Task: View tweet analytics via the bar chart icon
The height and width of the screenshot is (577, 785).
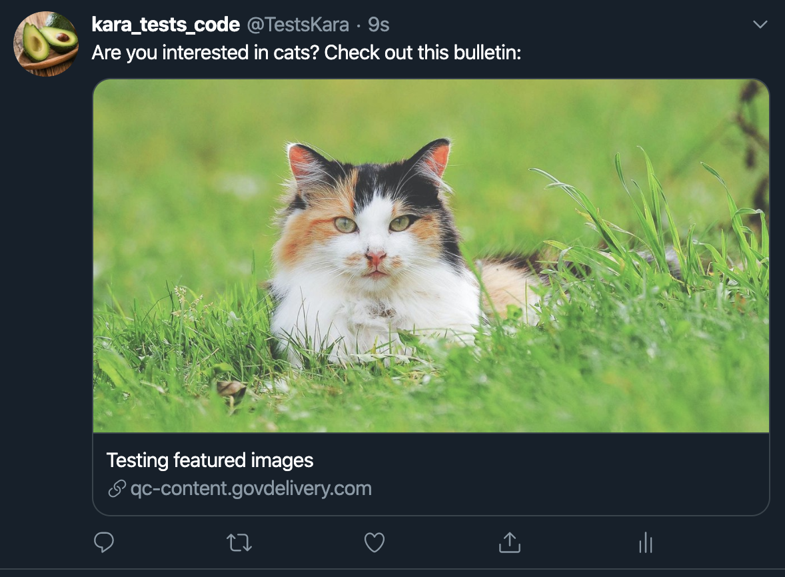Action: tap(645, 543)
